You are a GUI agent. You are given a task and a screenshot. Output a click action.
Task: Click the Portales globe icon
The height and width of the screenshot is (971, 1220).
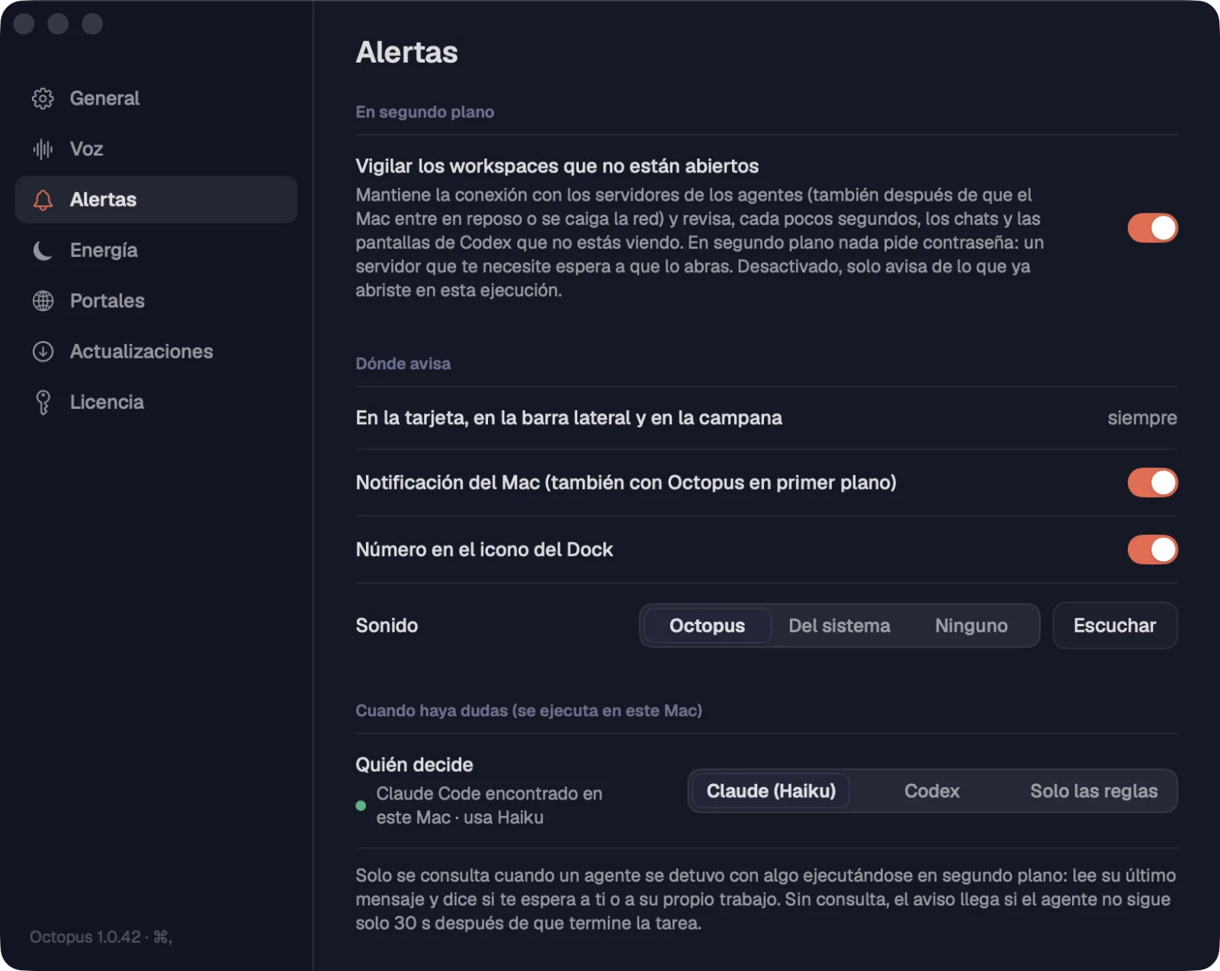tap(43, 301)
